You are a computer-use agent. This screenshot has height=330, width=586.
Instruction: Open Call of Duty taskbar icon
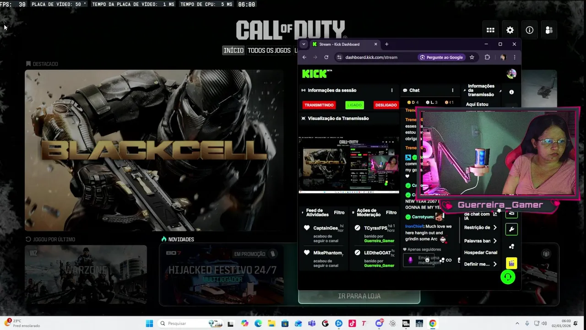pos(406,324)
